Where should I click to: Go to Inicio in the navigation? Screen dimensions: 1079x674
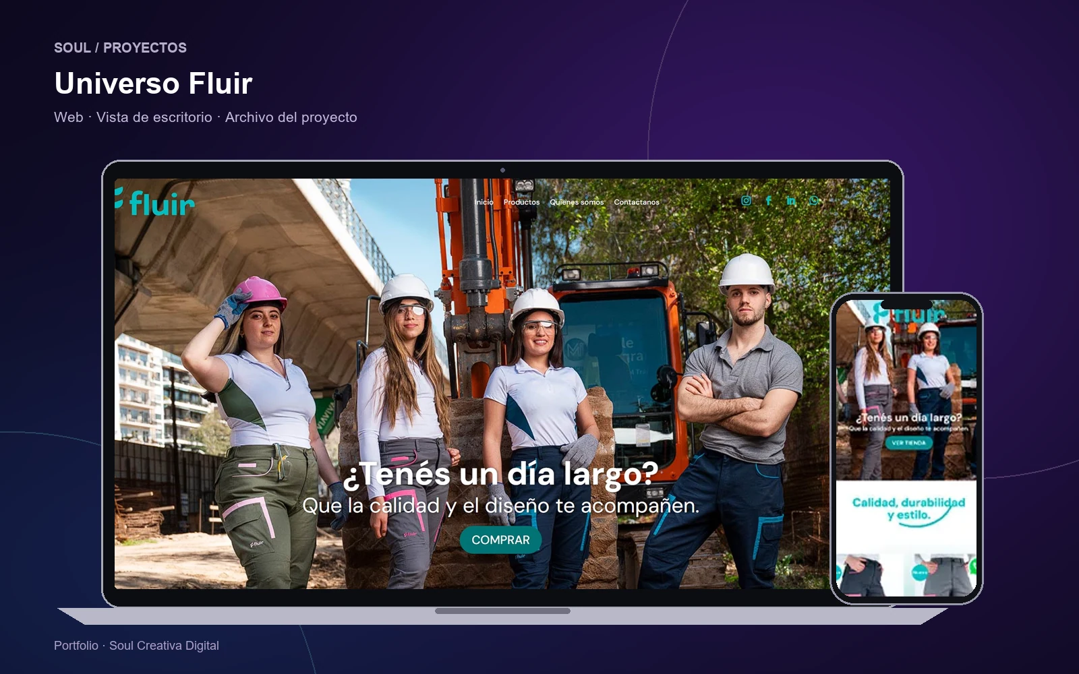point(484,202)
